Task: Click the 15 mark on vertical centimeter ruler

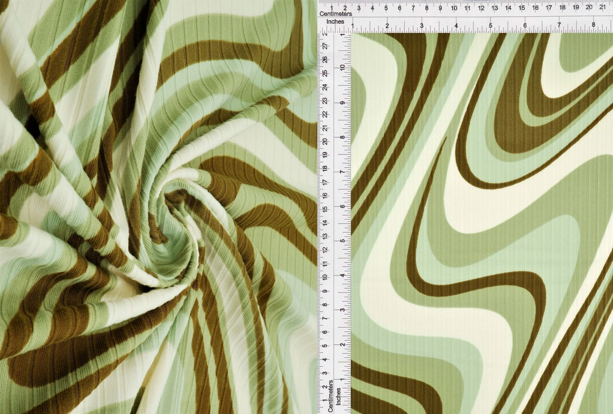Action: (325, 209)
